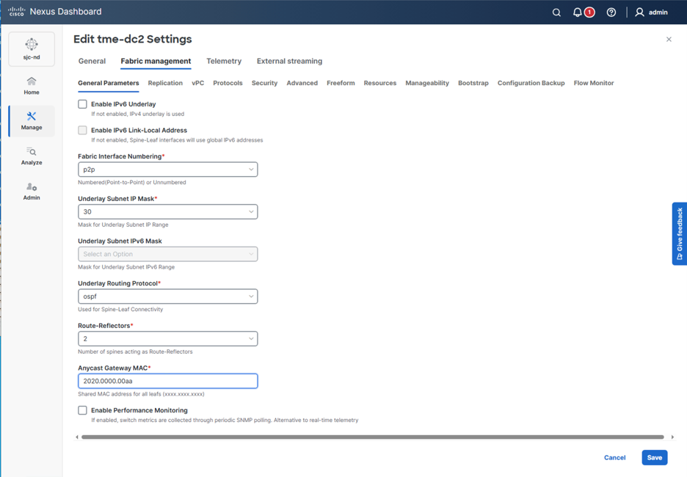Viewport: 687px width, 477px height.
Task: Open the vPC sub-tab
Action: tap(197, 83)
